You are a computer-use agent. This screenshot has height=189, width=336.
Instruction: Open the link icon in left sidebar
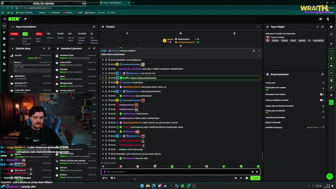4,32
